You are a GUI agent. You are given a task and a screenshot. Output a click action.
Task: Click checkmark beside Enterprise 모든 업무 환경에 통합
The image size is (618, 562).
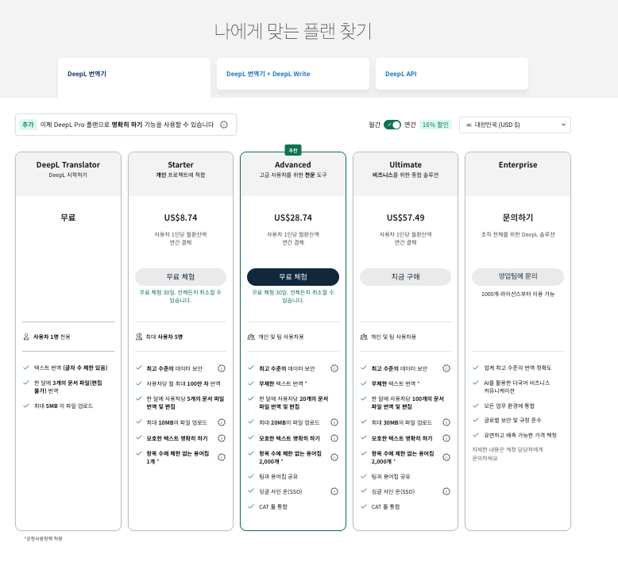476,406
